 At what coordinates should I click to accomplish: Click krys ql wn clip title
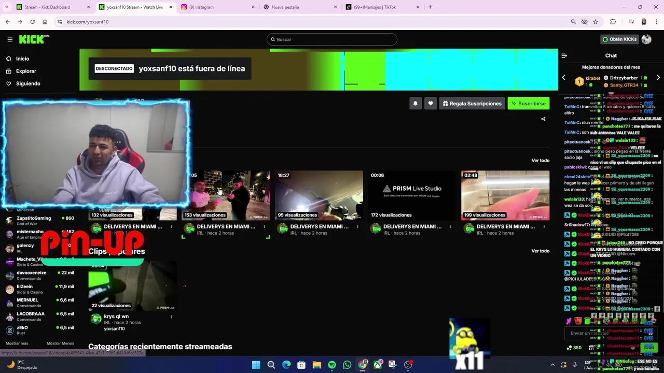click(116, 317)
